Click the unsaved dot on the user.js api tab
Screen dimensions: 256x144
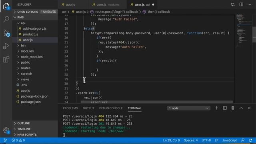coord(153,4)
